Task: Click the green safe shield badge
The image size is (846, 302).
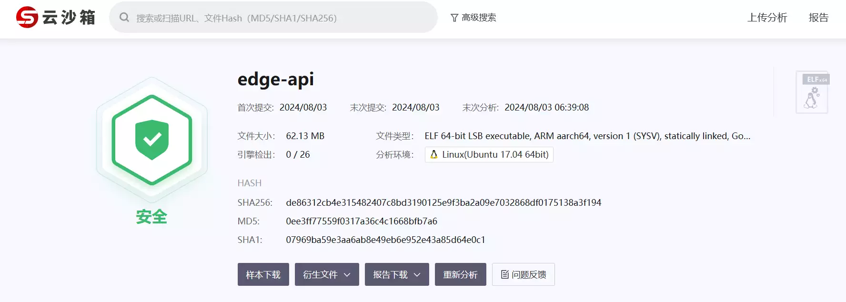Action: (152, 140)
